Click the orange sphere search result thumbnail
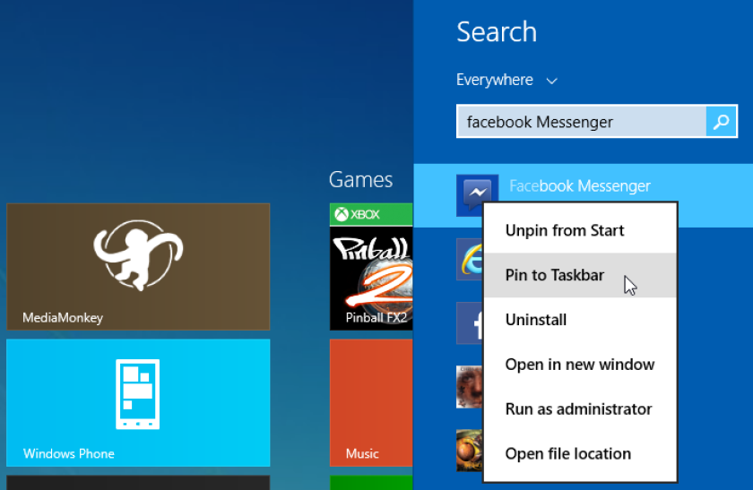The width and height of the screenshot is (753, 490). (x=470, y=451)
